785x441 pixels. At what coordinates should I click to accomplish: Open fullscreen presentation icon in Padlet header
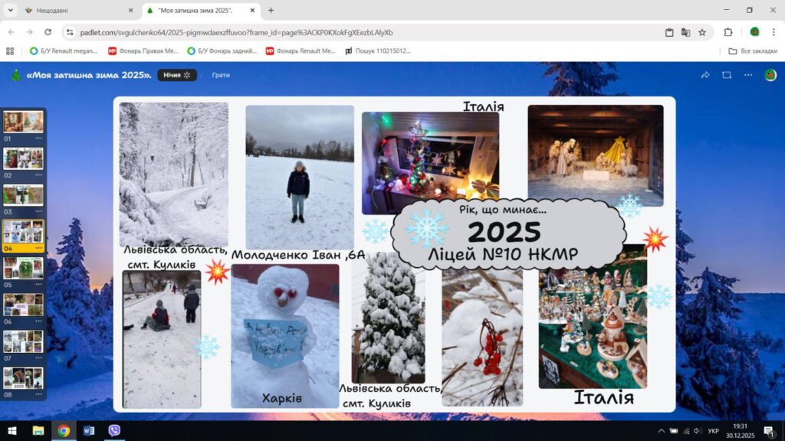(x=727, y=75)
